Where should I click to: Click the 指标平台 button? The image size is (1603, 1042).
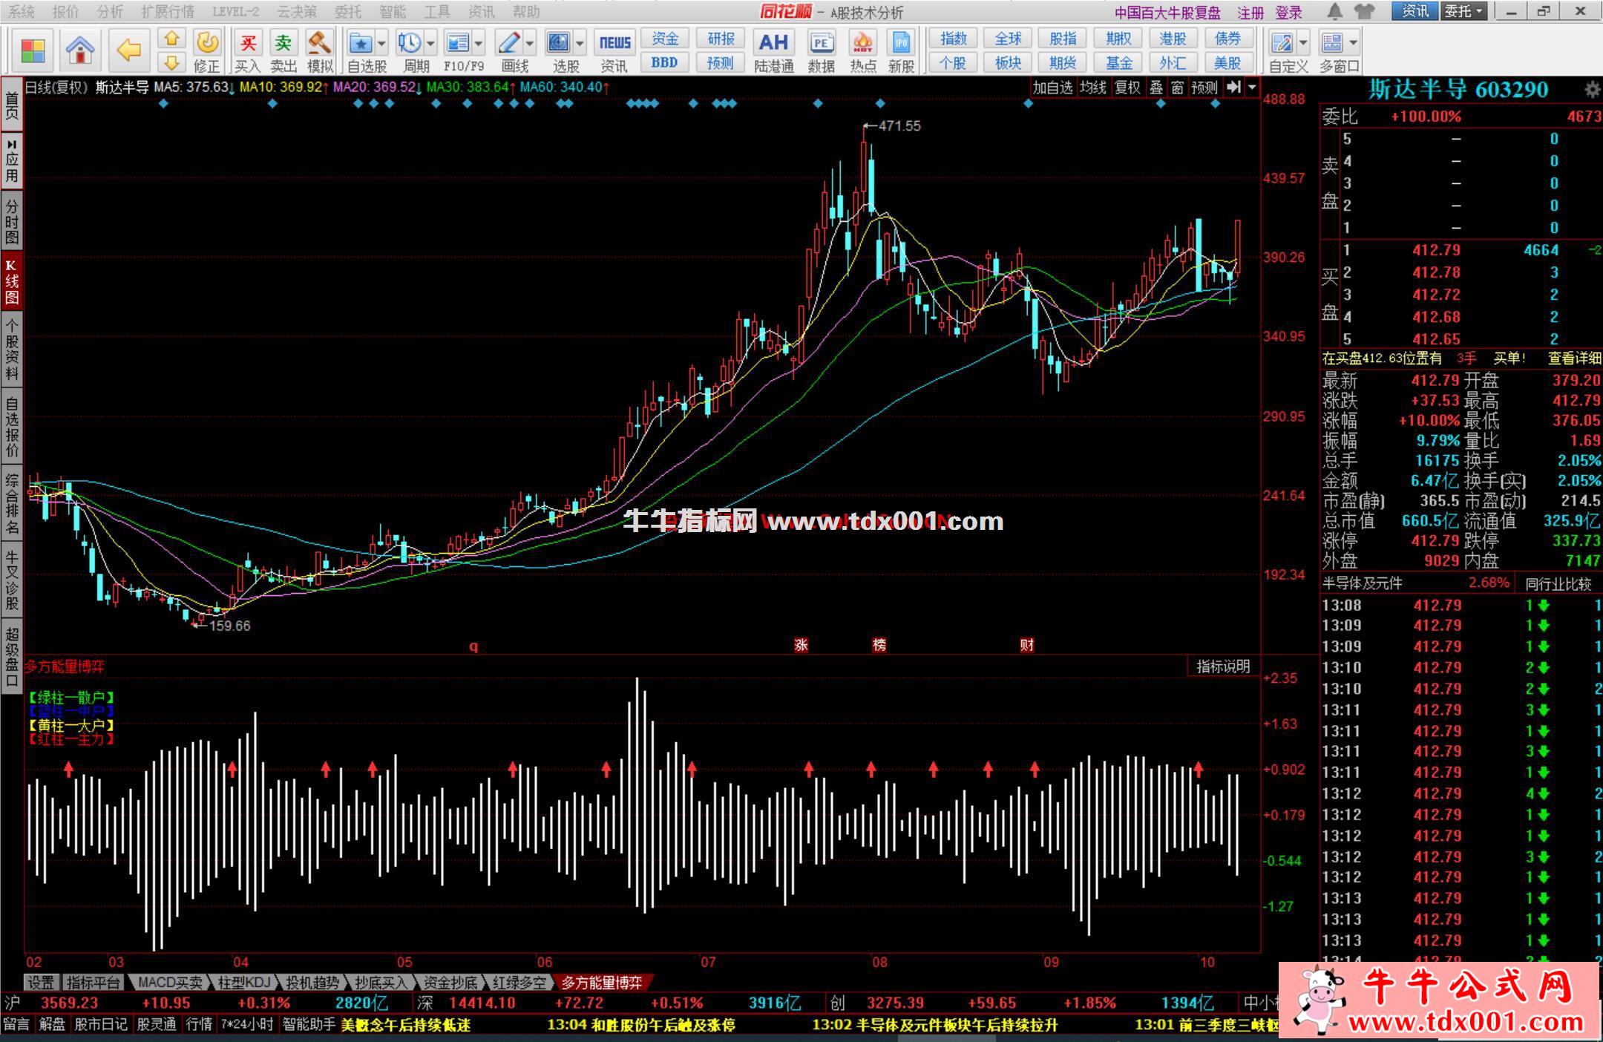tap(93, 983)
